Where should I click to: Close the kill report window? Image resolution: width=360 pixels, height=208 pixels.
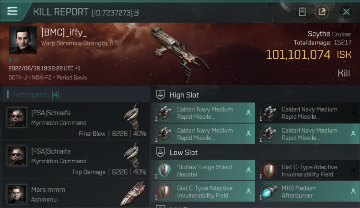[346, 12]
